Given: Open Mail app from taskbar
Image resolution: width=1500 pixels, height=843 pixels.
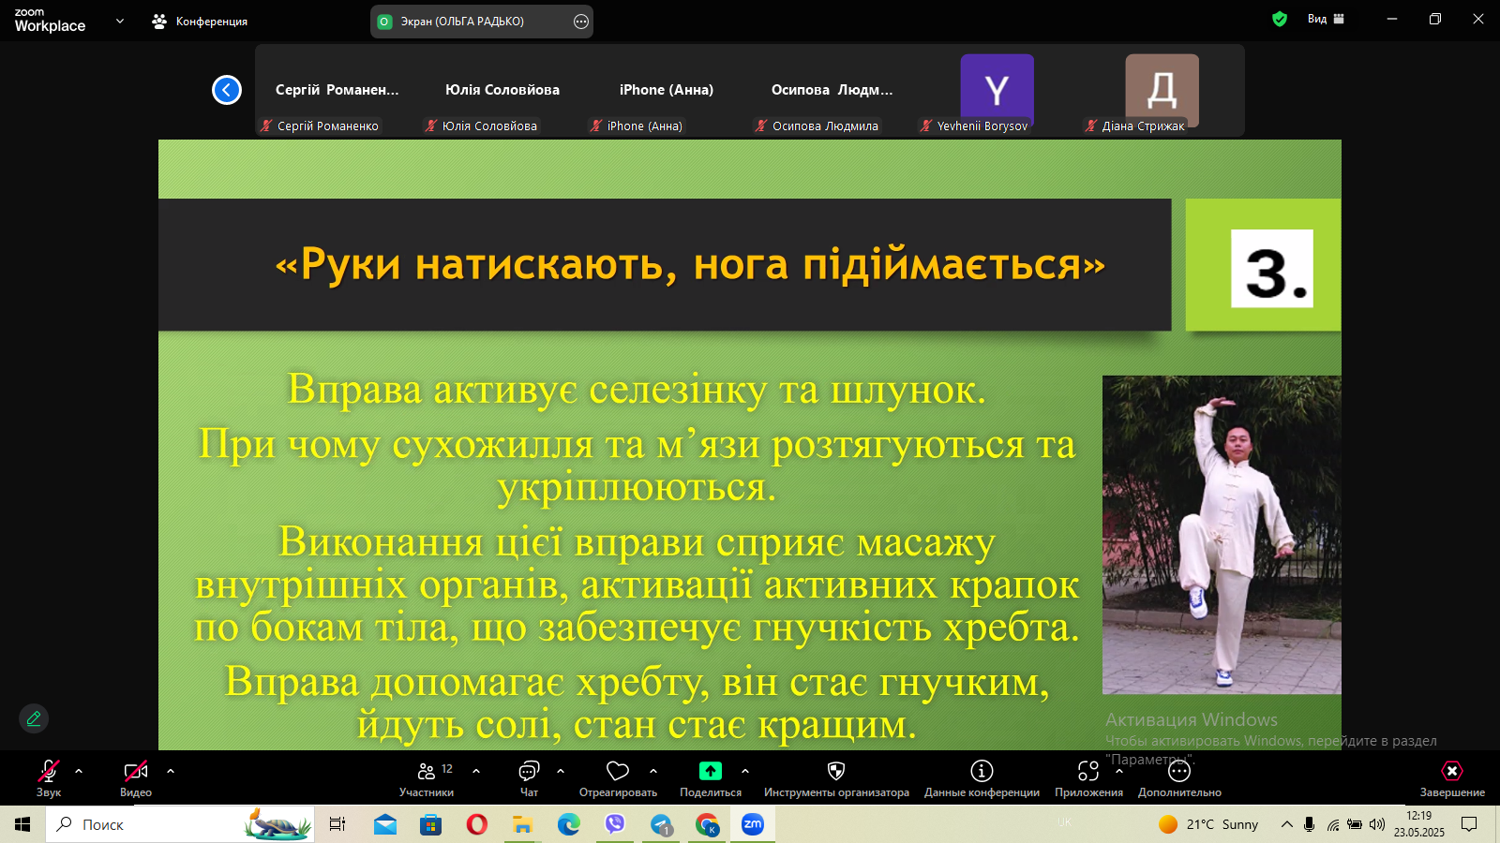Looking at the screenshot, I should tap(385, 824).
